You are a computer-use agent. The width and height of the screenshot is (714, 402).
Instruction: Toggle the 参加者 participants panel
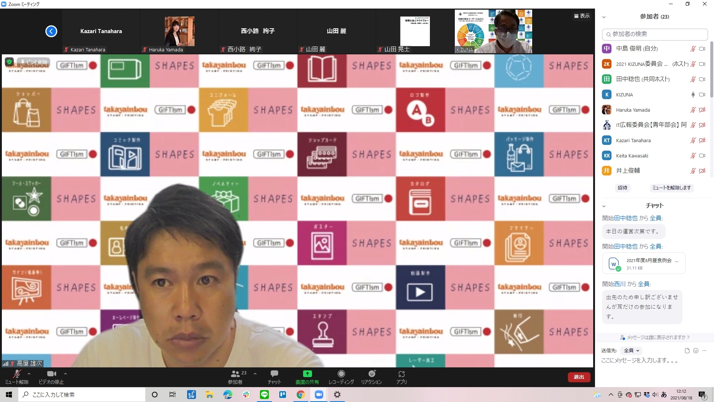(235, 376)
